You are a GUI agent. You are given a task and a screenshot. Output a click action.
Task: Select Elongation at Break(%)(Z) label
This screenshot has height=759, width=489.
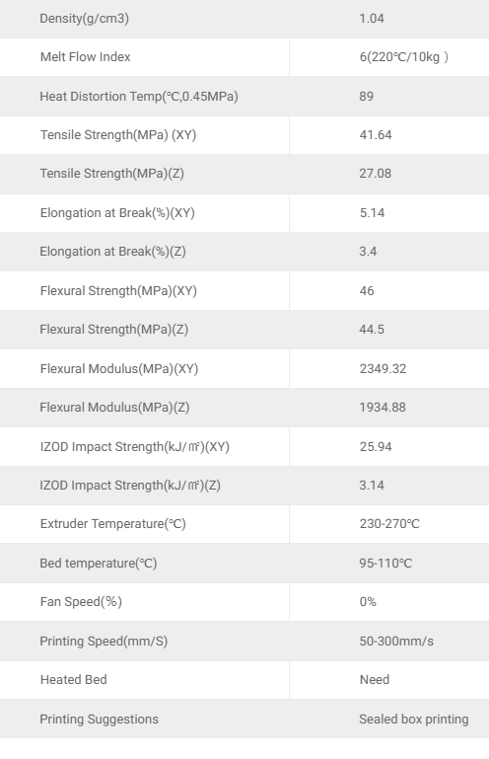112,252
